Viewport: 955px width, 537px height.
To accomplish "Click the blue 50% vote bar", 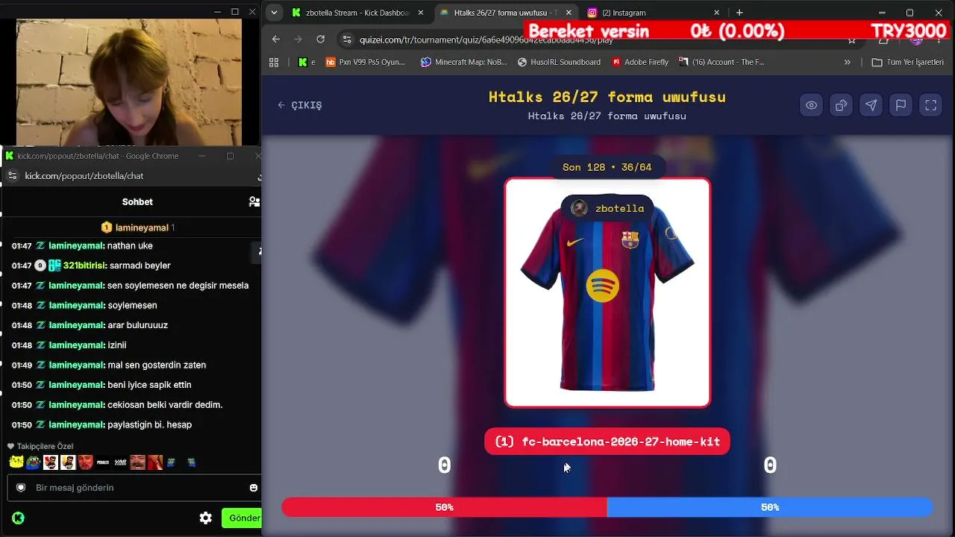I will (770, 507).
